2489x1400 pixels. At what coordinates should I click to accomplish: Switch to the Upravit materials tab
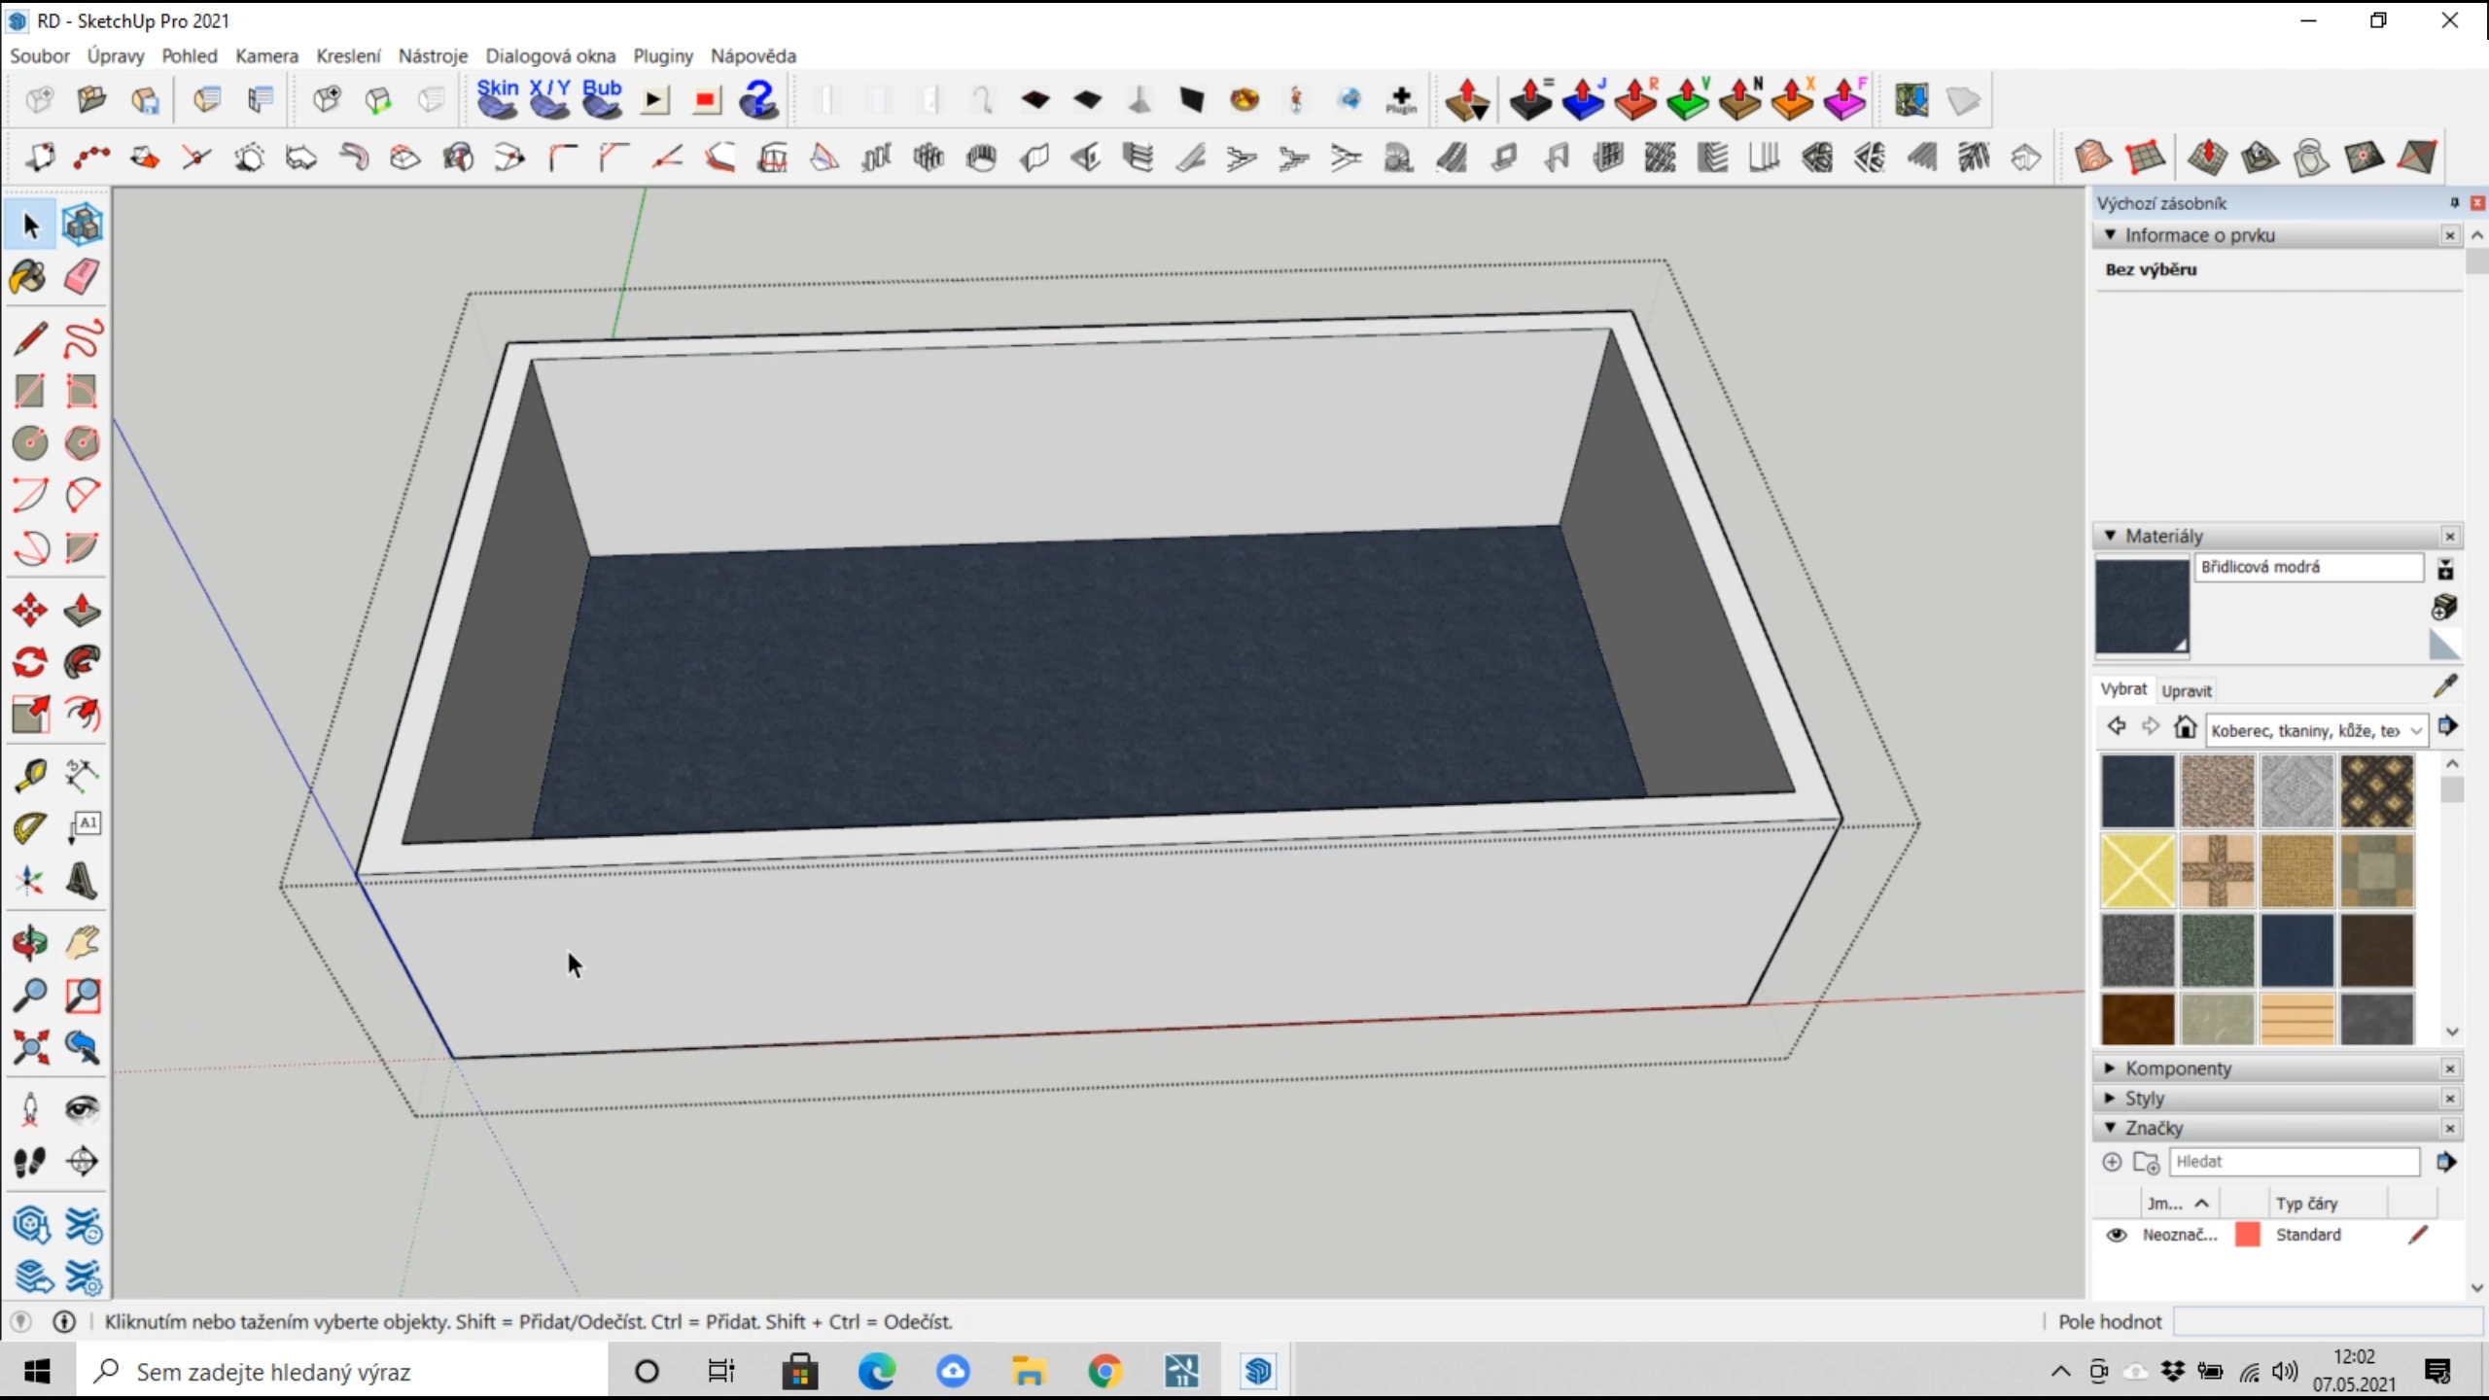click(x=2187, y=690)
